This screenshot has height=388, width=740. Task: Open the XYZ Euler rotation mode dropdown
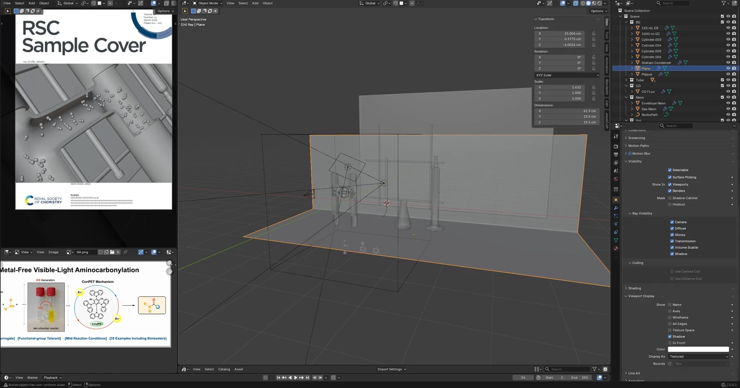(x=567, y=75)
